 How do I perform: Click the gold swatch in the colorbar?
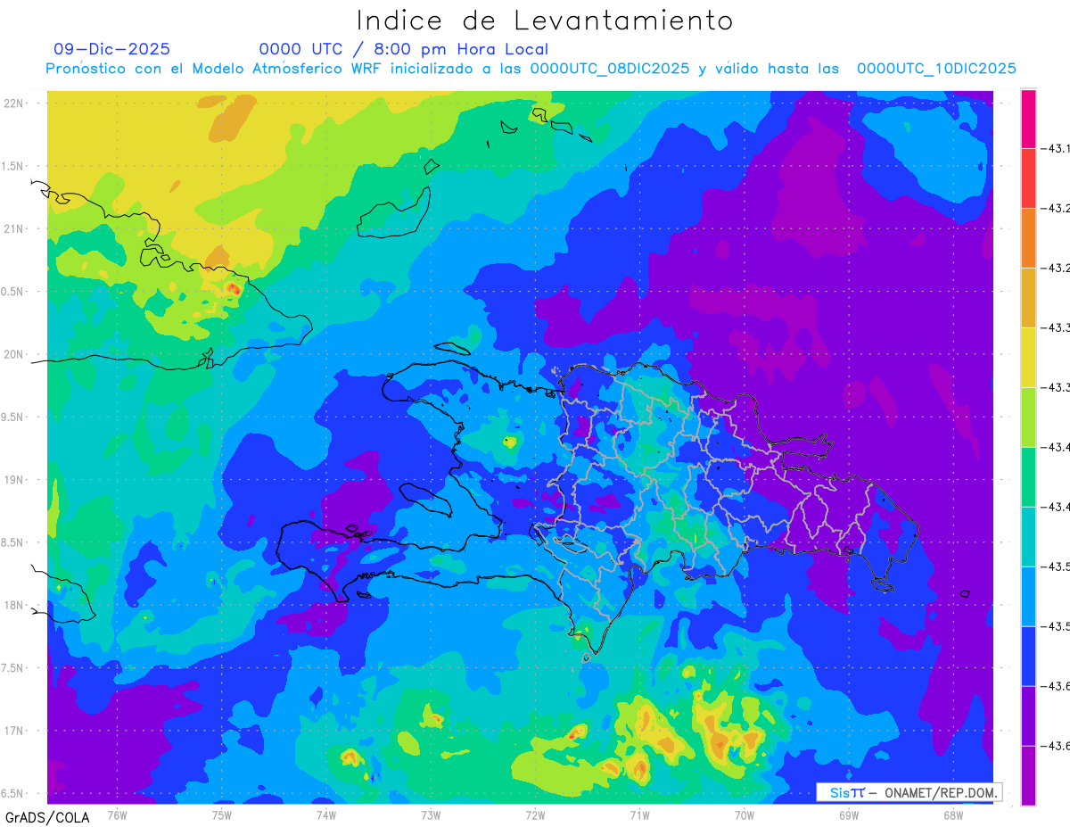point(1028,298)
